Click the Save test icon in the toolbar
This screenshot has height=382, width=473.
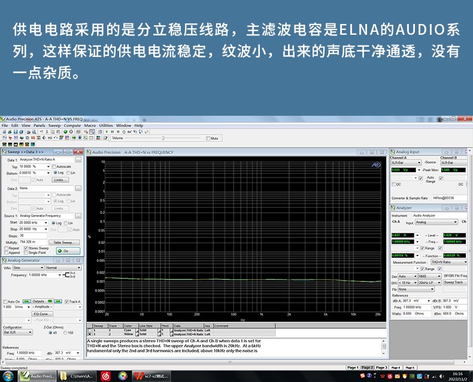point(16,132)
